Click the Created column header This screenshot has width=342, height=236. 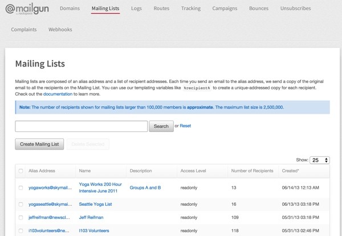point(290,171)
